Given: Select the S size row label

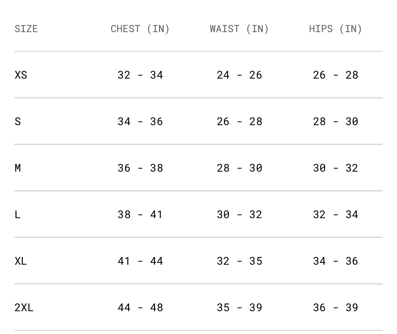Looking at the screenshot, I should coord(18,122).
